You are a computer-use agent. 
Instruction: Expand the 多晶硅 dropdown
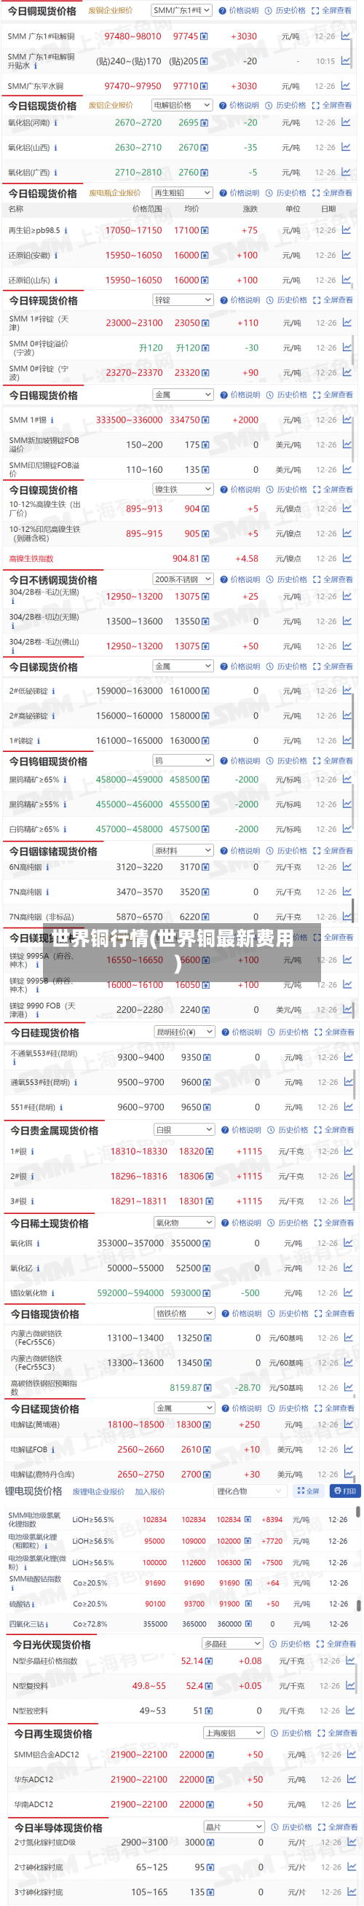pyautogui.click(x=232, y=1643)
